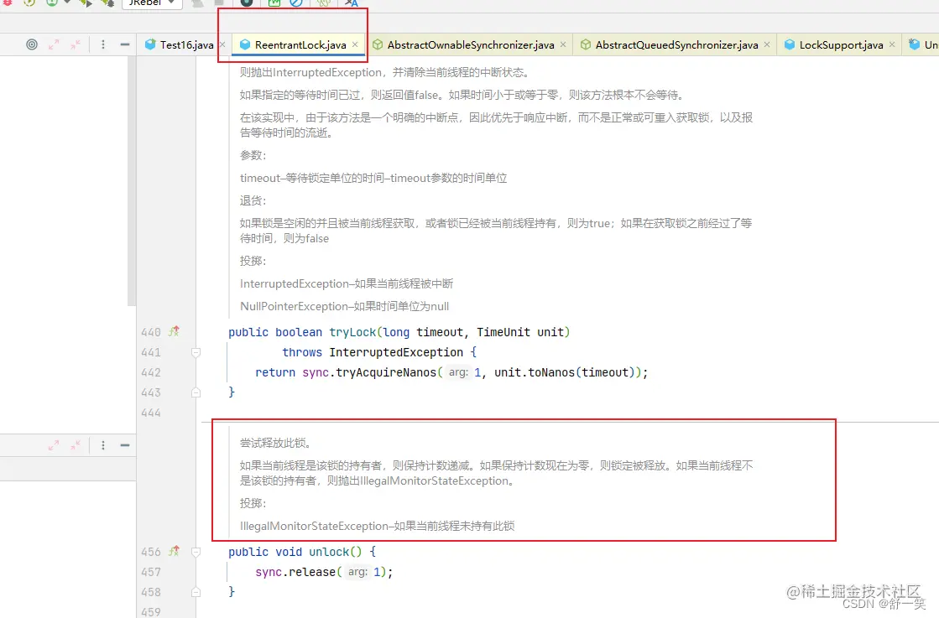This screenshot has width=939, height=618.
Task: Open the AbstractOwnableSynchronizer.java tab
Action: pyautogui.click(x=471, y=45)
